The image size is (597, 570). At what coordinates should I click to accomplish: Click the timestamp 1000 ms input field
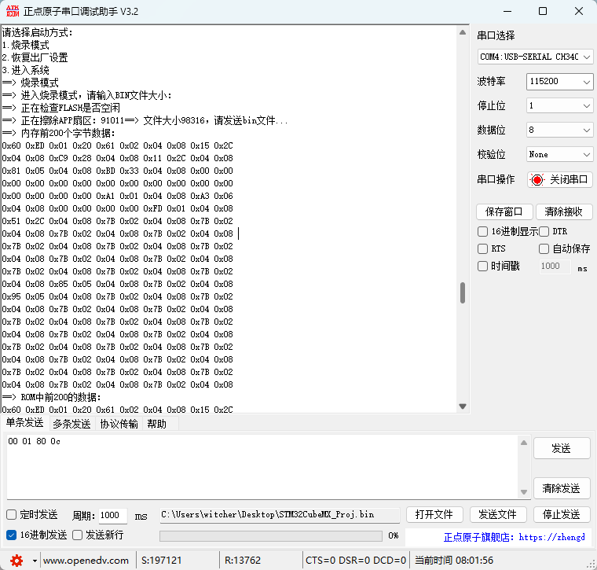click(555, 266)
